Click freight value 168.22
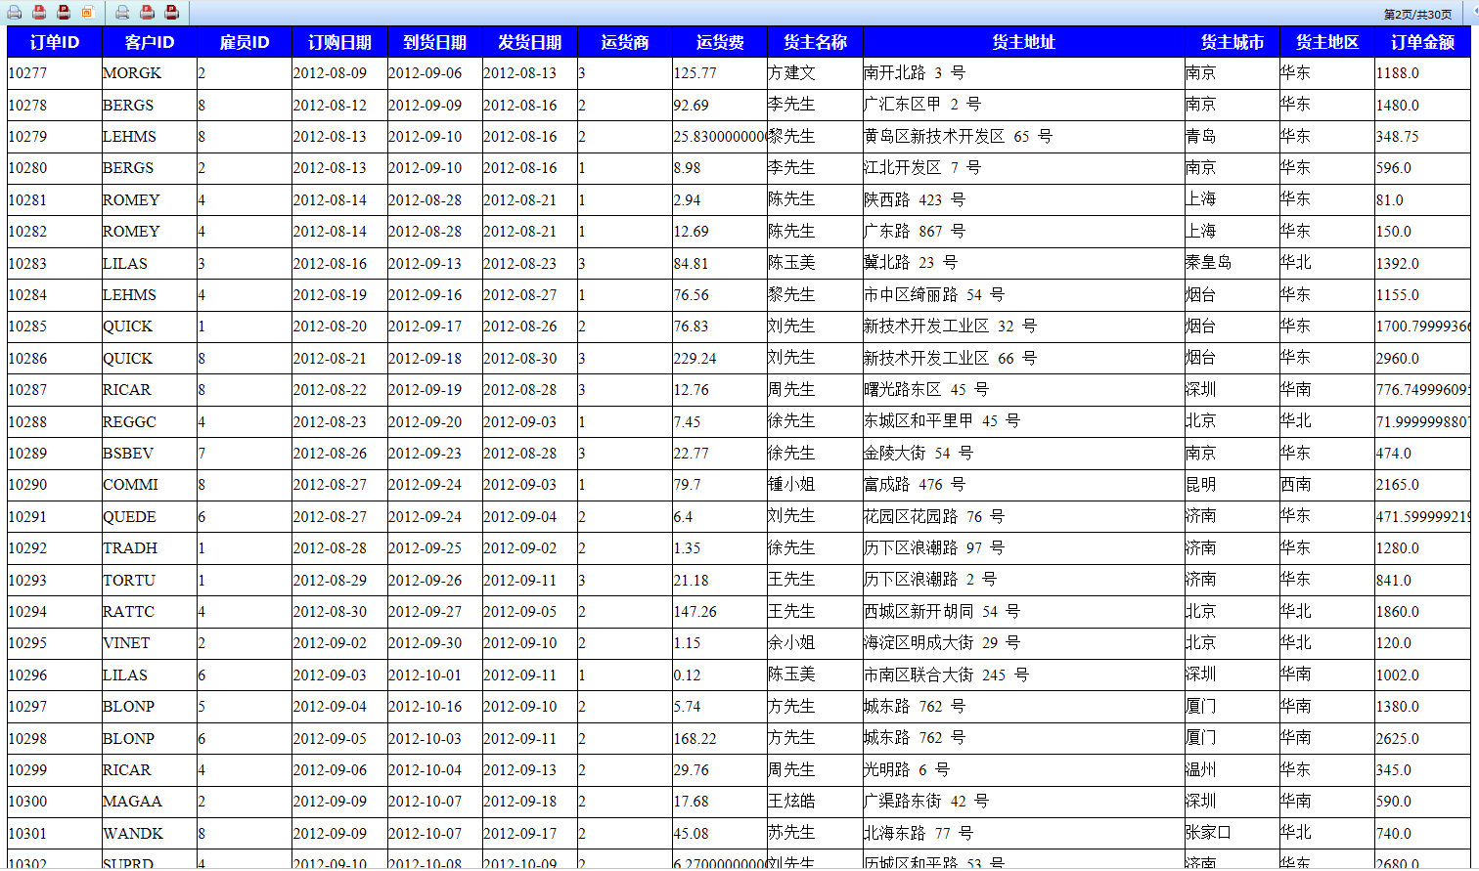This screenshot has height=871, width=1479. click(695, 739)
